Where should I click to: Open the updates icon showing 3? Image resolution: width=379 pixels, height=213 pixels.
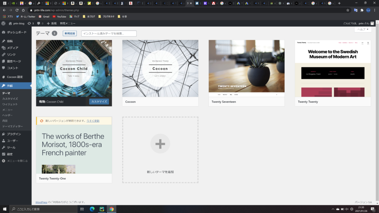[x=31, y=23]
